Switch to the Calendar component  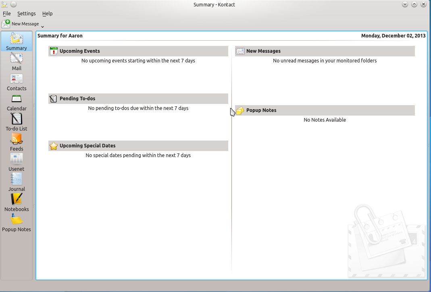coord(17,102)
